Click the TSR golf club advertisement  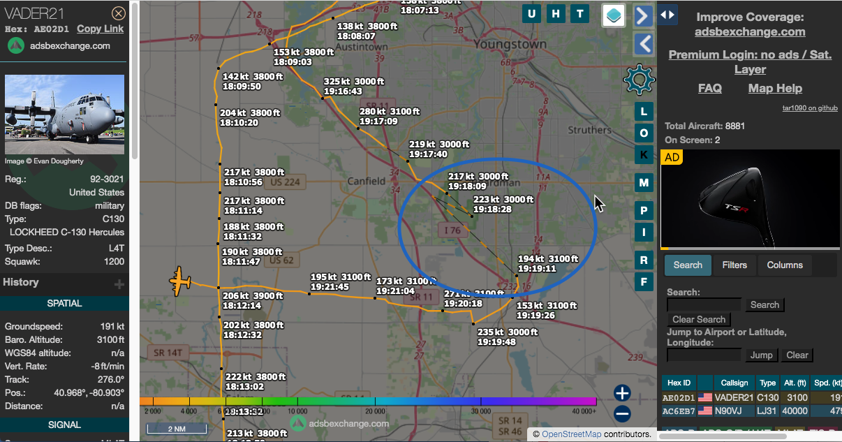click(750, 199)
